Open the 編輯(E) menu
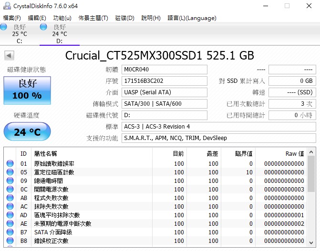320x251 pixels. (37, 18)
